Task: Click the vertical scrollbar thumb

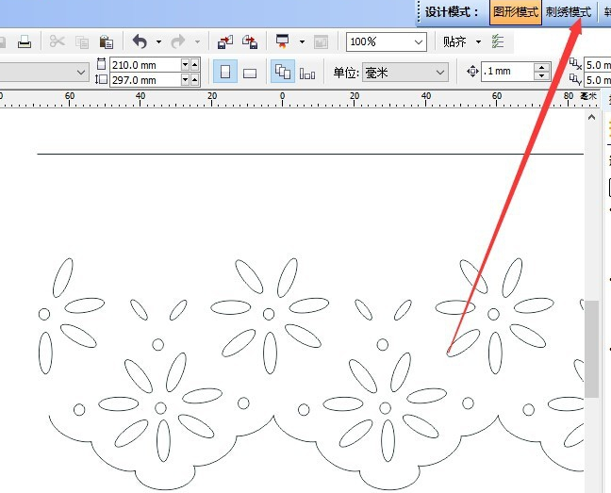Action: pos(591,349)
